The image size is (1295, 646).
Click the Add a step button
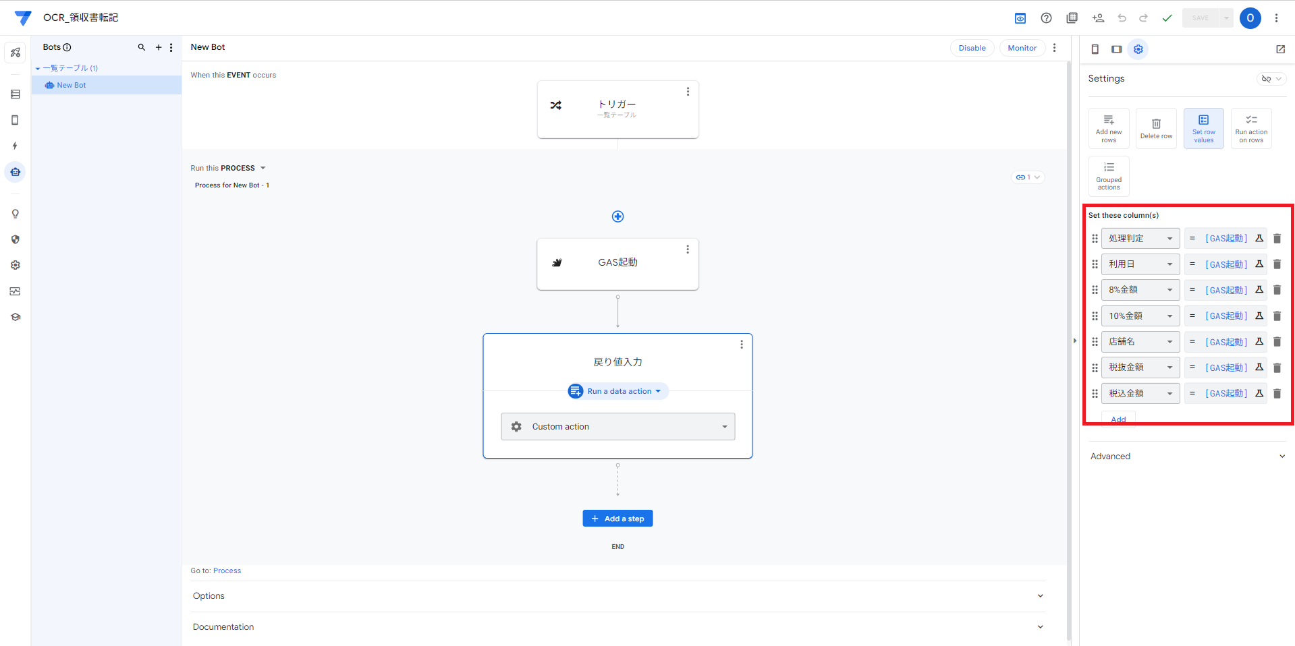pos(617,519)
